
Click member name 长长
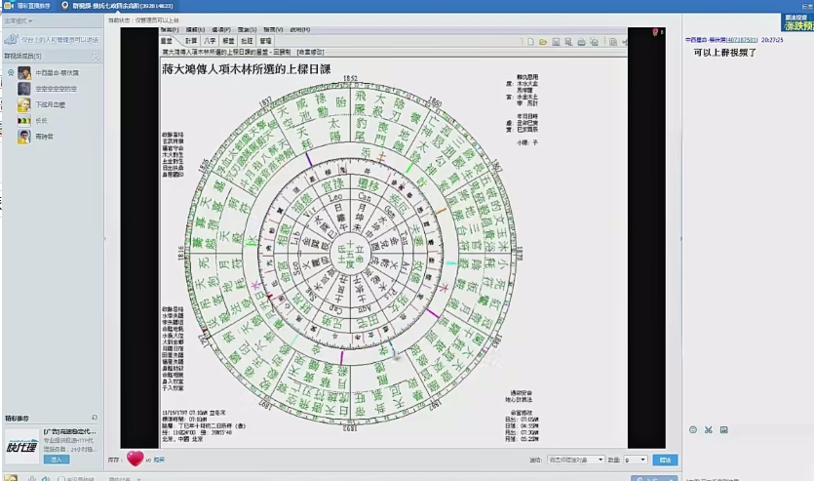pyautogui.click(x=42, y=121)
